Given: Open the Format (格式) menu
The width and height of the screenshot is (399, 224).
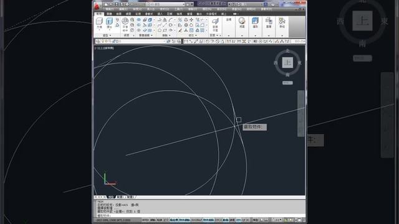Looking at the screenshot, I should [x=164, y=9].
